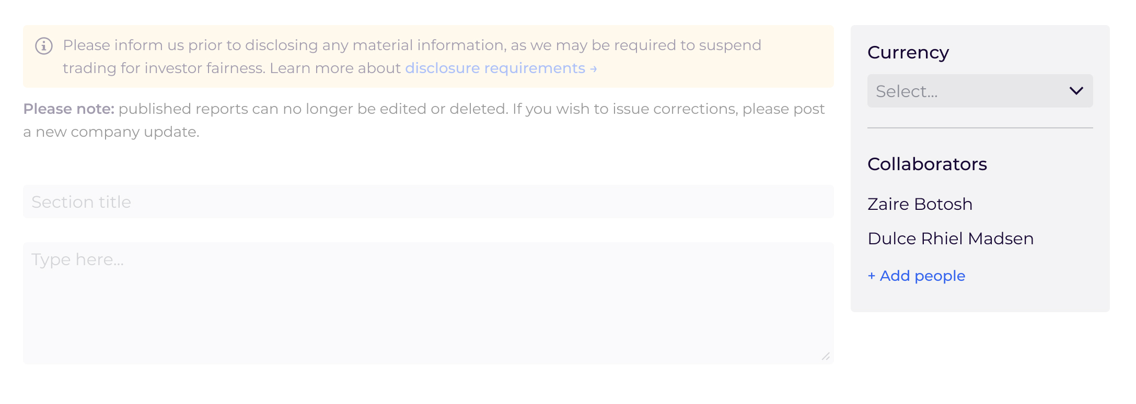Select collaborator Dulce Rhiel Madsen
This screenshot has height=404, width=1136.
951,239
